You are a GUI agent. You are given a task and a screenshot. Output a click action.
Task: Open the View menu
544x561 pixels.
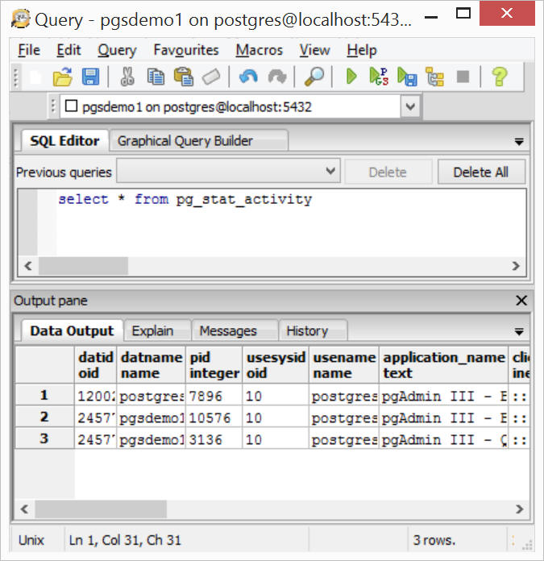(315, 50)
